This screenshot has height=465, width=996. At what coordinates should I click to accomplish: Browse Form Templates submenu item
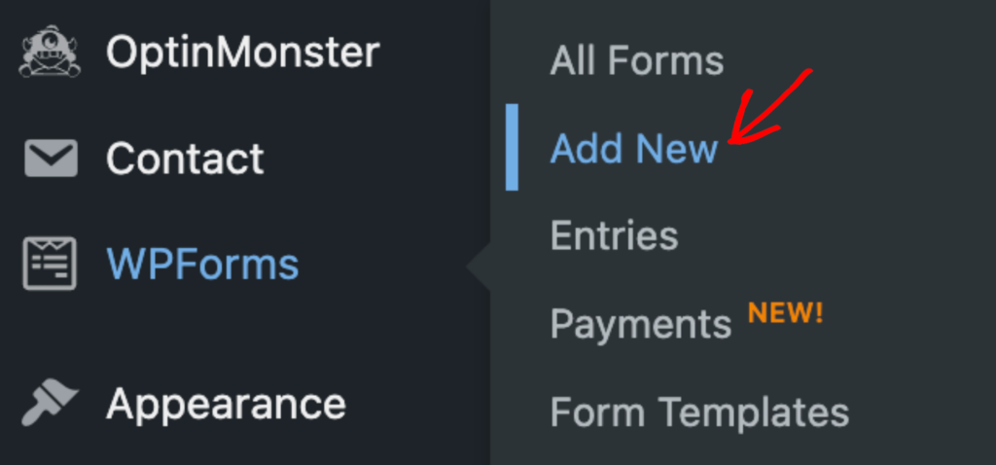pos(698,412)
